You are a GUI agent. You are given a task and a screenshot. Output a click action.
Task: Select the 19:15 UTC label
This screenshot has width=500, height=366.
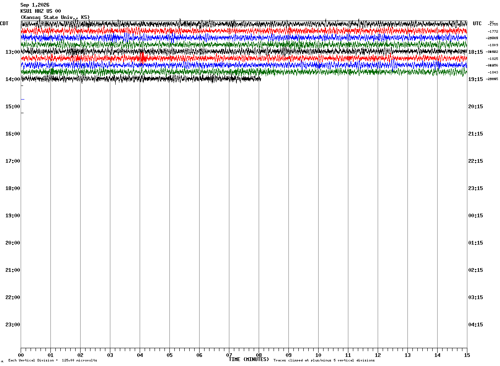(x=475, y=79)
